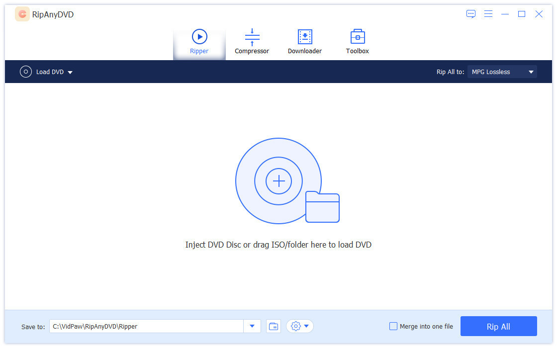The image size is (557, 348).
Task: Click the 'Inject DVD Disc or drag ISO/folder' text
Action: point(278,245)
